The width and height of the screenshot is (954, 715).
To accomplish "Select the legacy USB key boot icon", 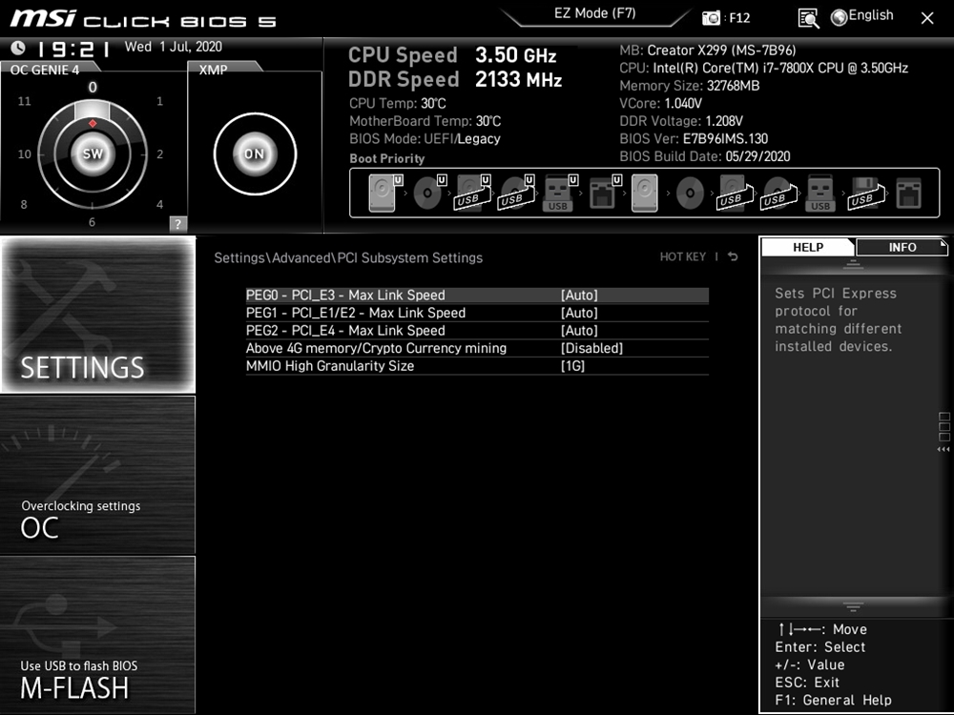I will click(x=820, y=193).
